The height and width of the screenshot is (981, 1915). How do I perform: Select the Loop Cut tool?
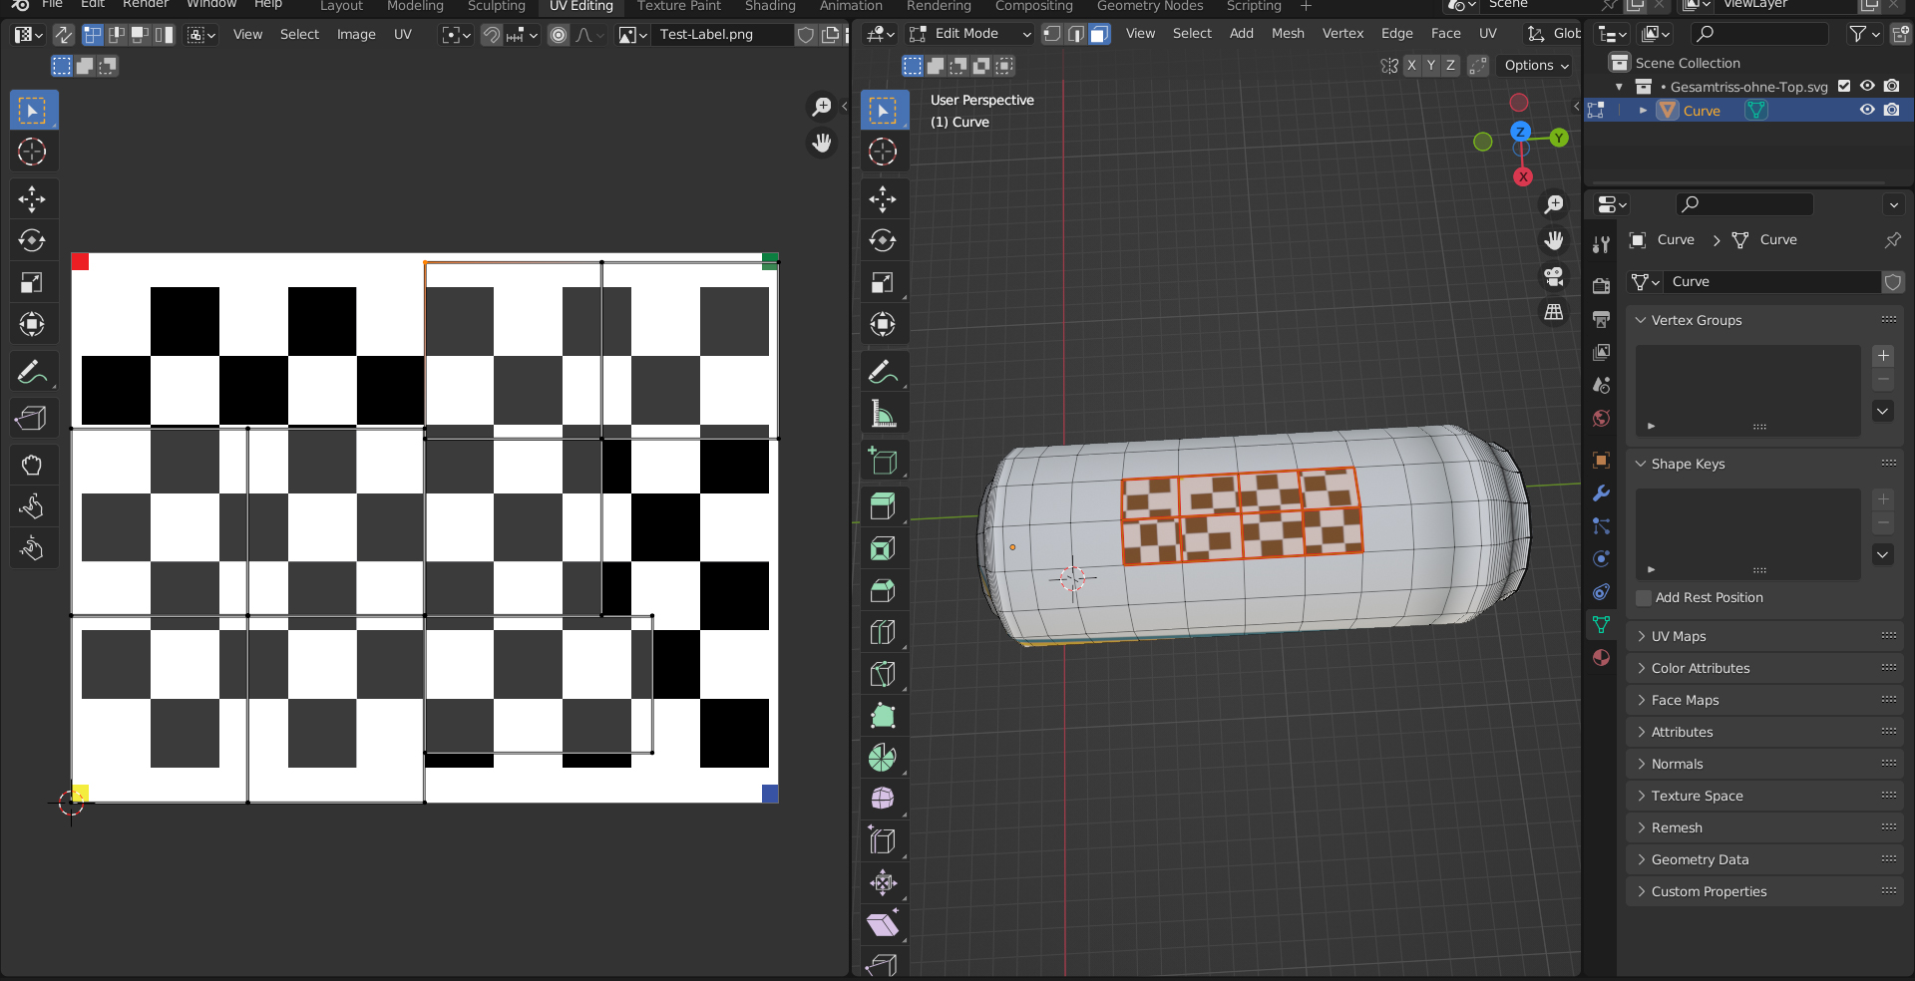pos(883,632)
